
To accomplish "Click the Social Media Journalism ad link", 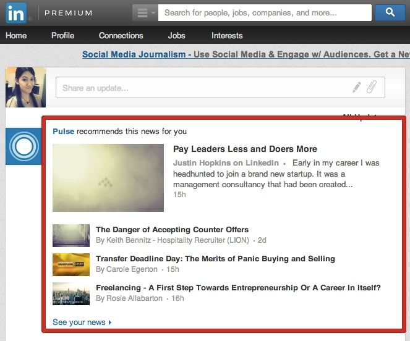I will pos(246,54).
